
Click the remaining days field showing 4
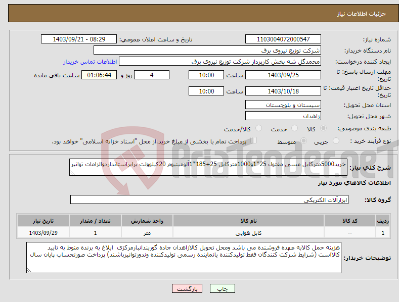tap(152, 75)
